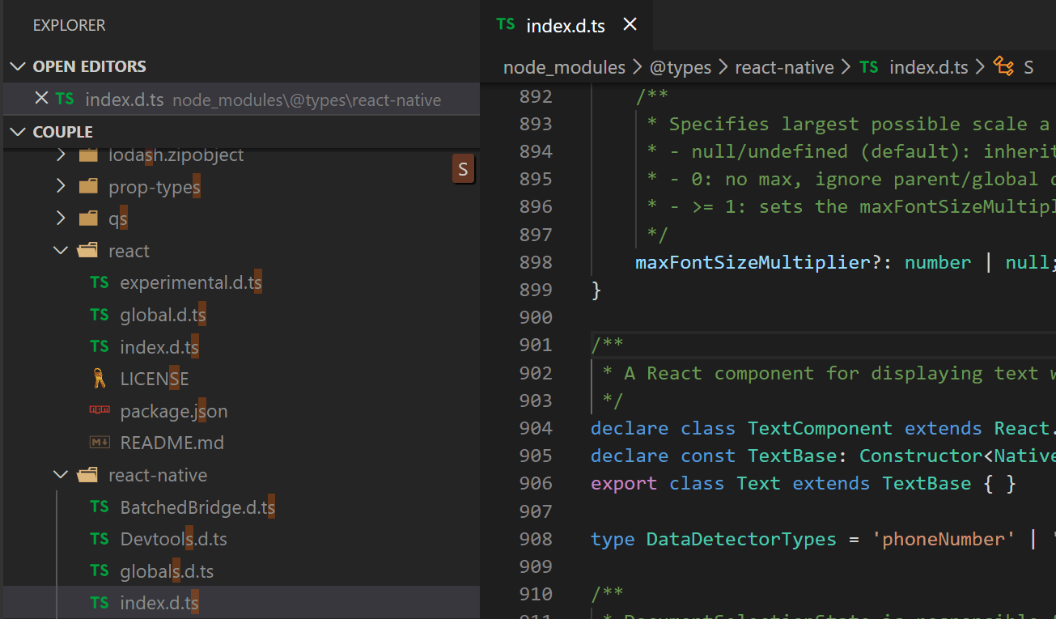Click maxFontSizeMultiplier property in code
The height and width of the screenshot is (619, 1056).
tap(751, 262)
